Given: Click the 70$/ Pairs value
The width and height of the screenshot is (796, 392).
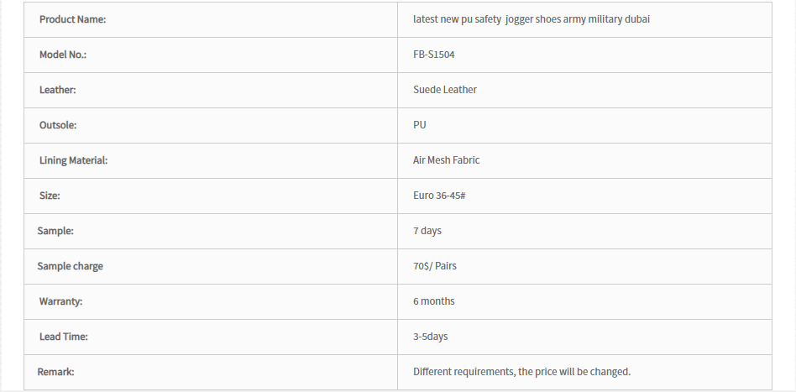Looking at the screenshot, I should coord(435,266).
